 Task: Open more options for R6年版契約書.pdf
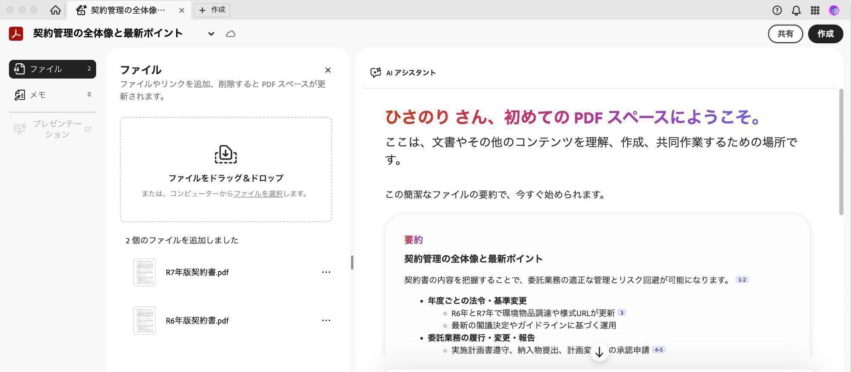point(326,321)
